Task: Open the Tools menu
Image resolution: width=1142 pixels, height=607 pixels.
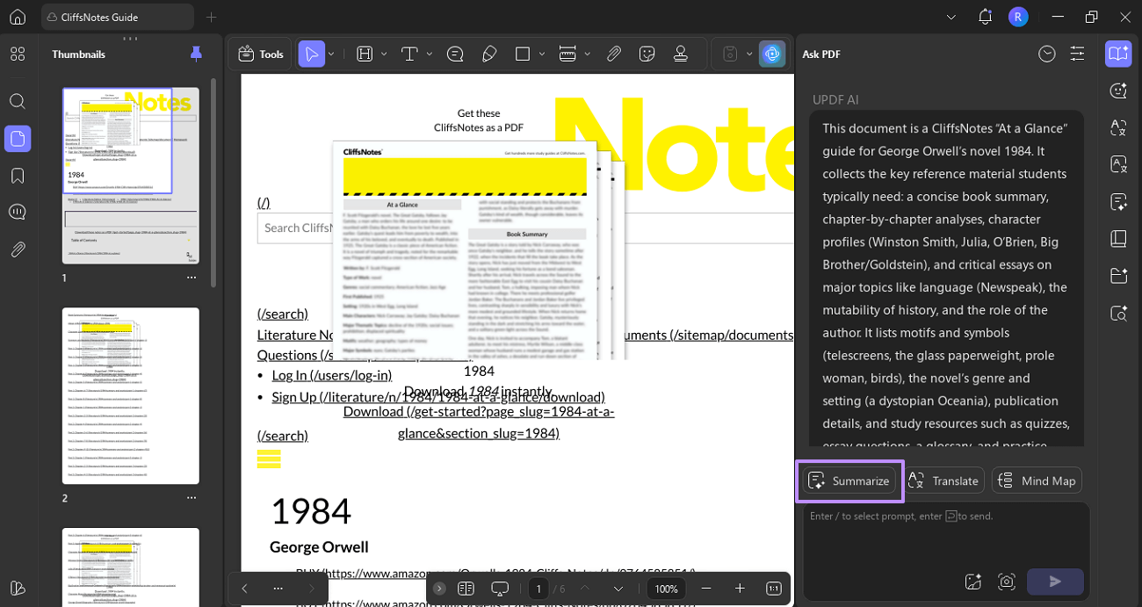Action: coord(260,54)
